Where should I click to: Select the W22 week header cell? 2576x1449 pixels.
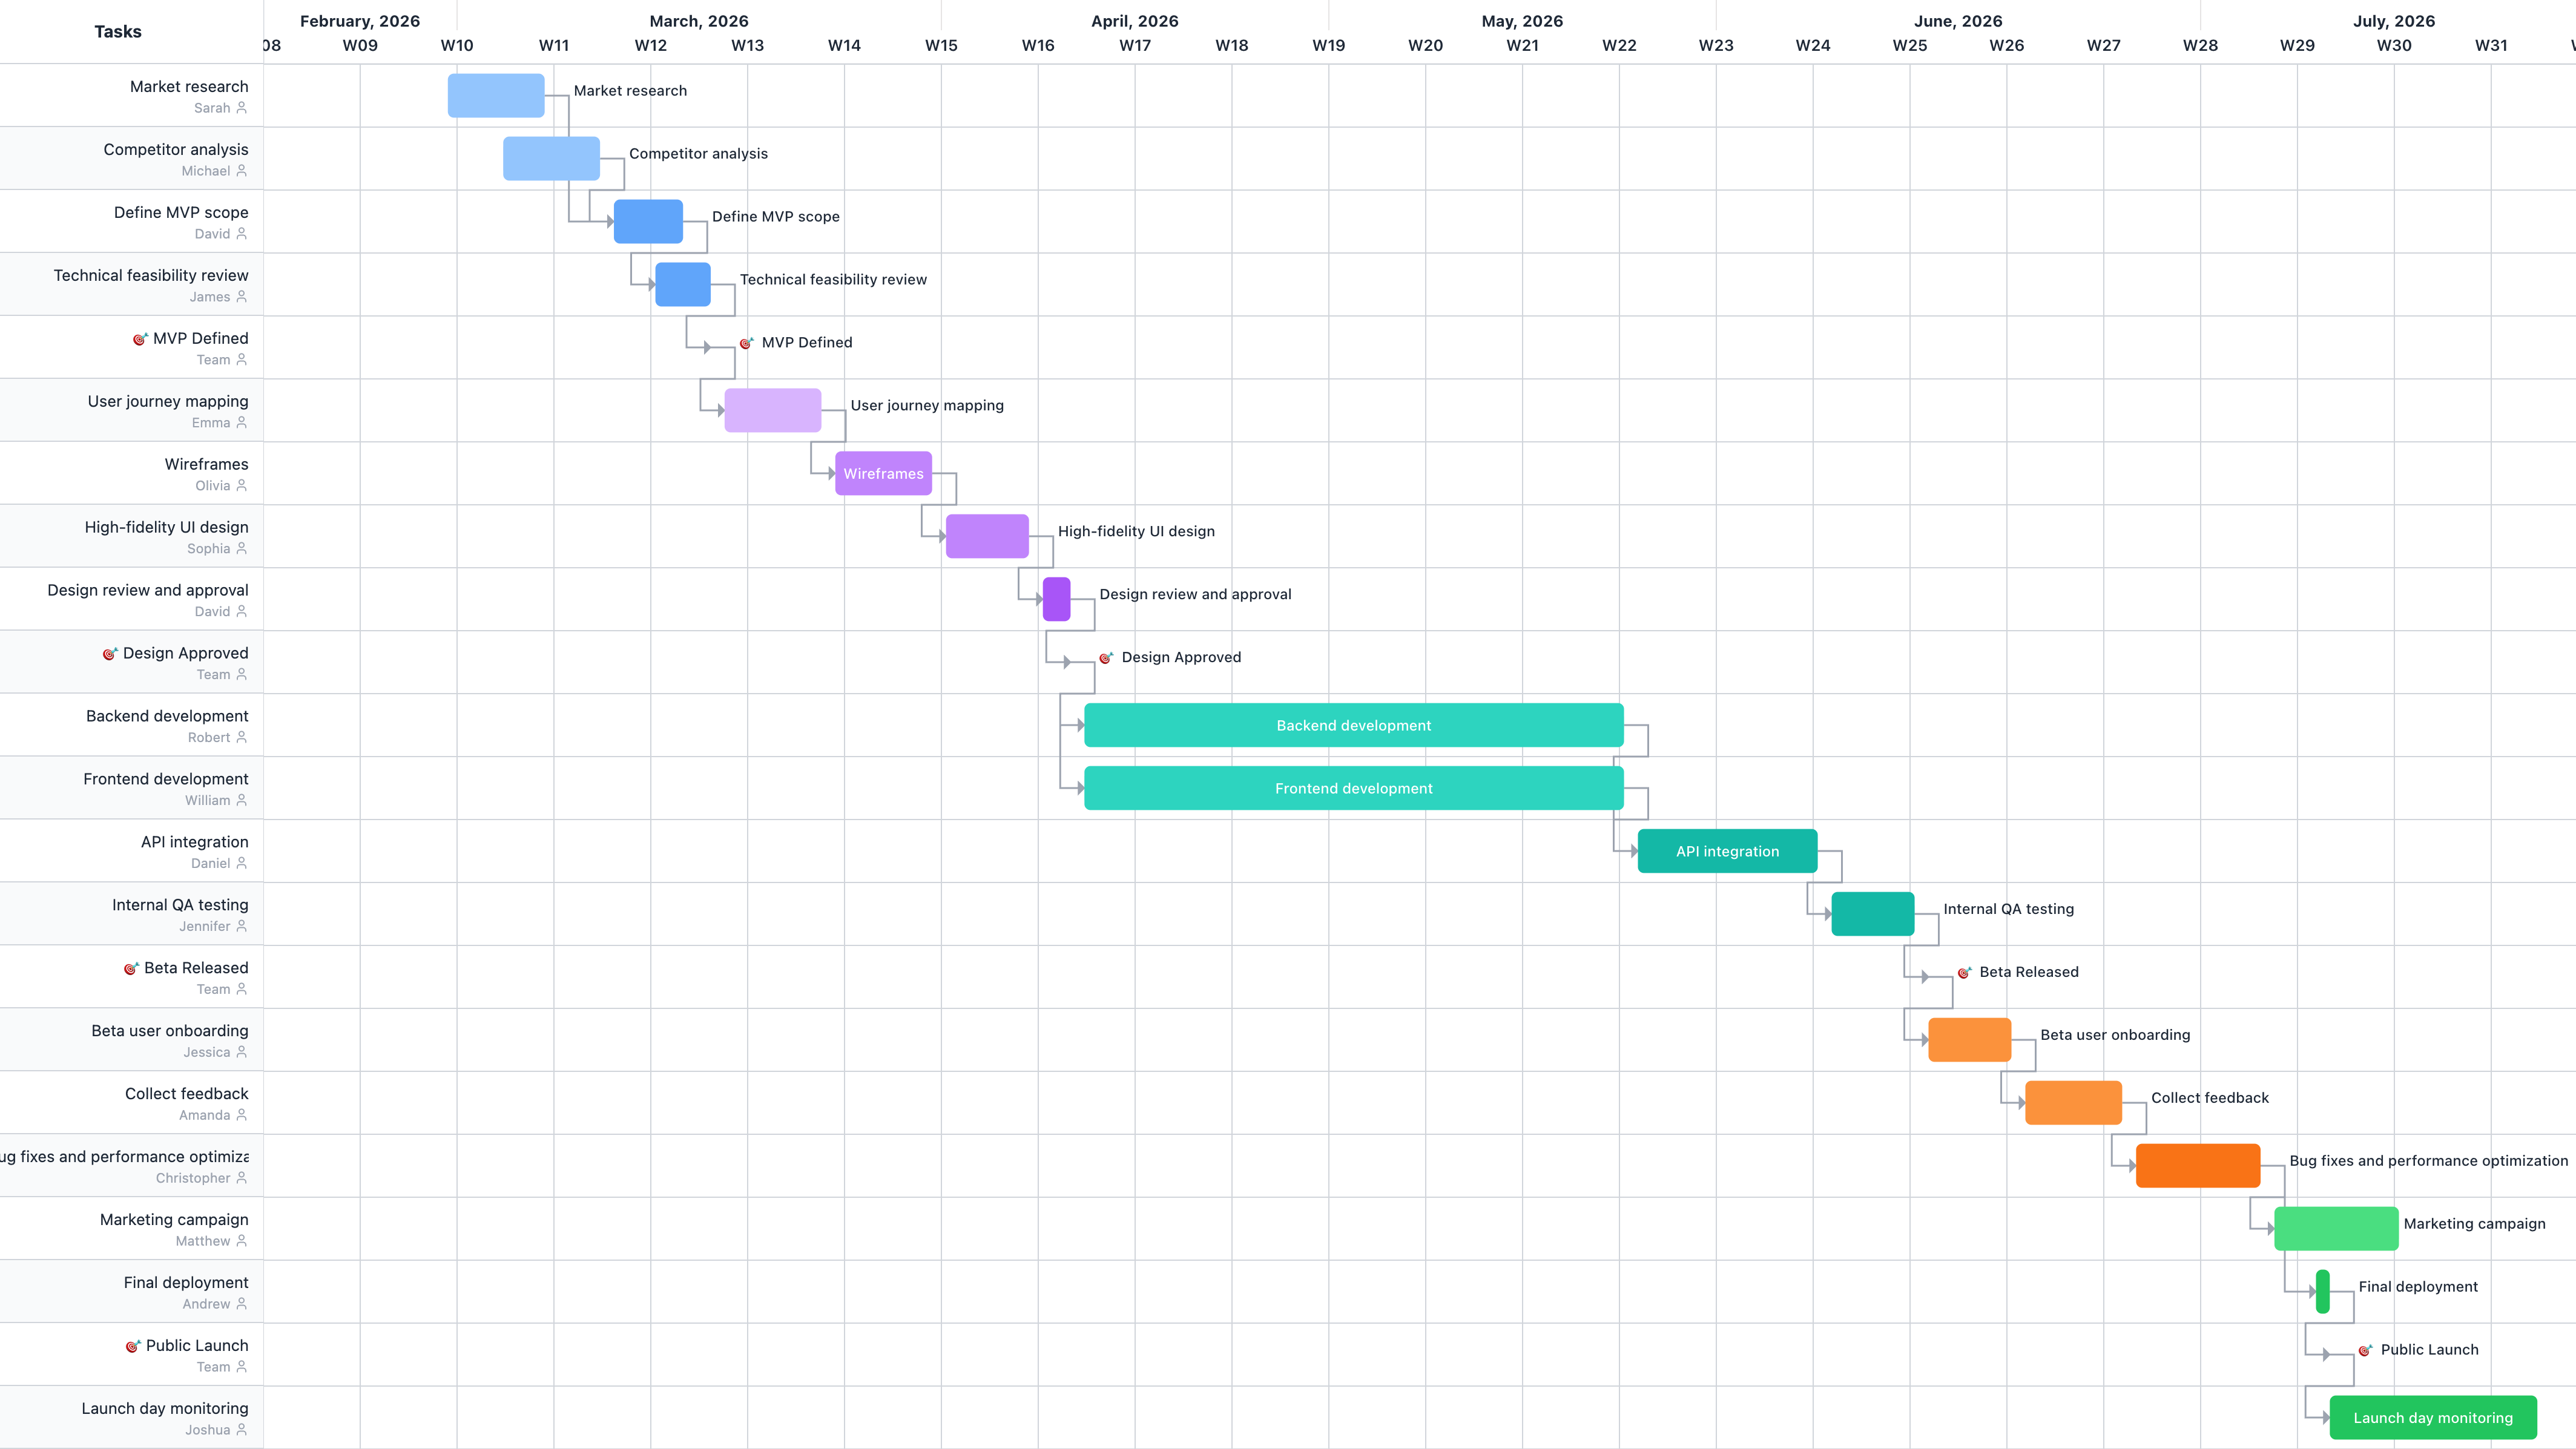(1619, 45)
